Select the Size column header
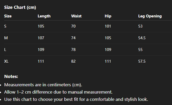Image resolution: width=172 pixels, height=105 pixels. click(x=8, y=16)
